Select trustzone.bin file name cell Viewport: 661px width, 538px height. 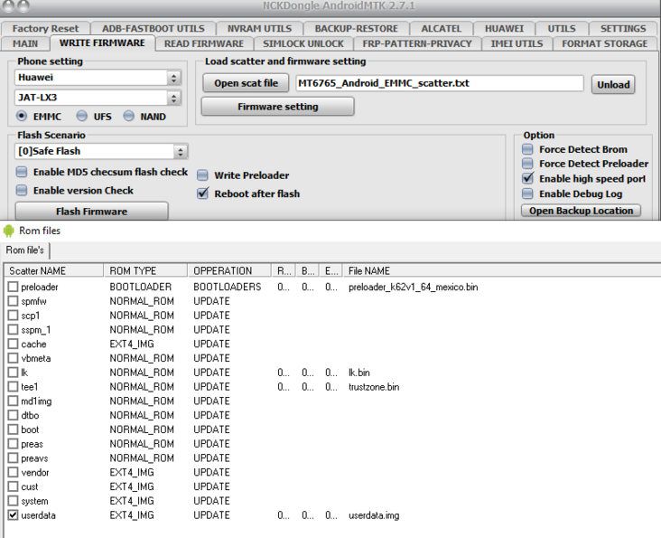coord(374,387)
